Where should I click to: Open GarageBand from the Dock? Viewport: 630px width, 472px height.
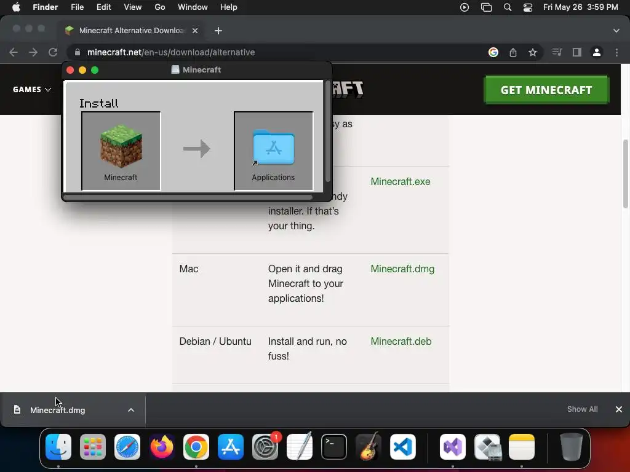[368, 447]
